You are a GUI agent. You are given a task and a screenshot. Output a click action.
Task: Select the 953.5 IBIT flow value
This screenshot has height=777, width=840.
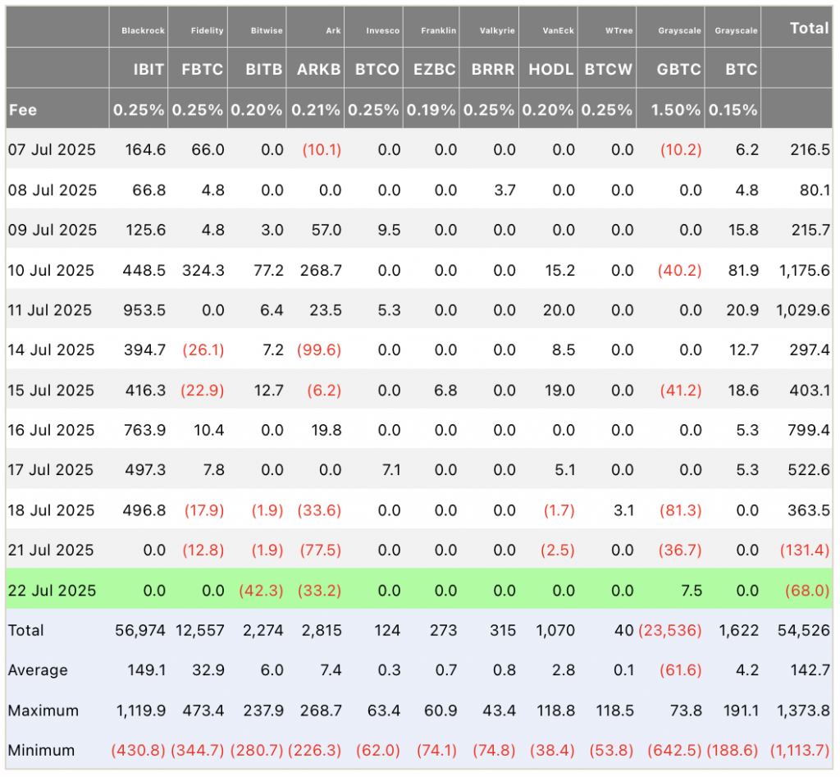(144, 309)
